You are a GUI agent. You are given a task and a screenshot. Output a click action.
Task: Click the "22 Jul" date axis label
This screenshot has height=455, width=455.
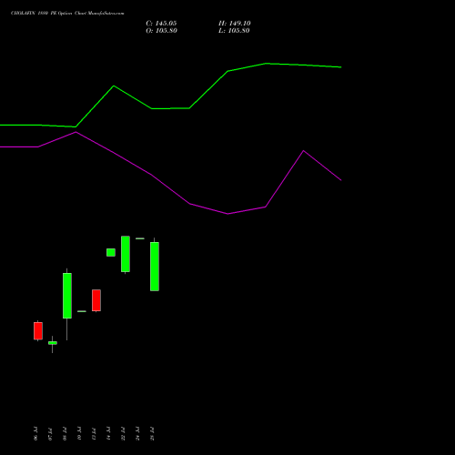123,434
